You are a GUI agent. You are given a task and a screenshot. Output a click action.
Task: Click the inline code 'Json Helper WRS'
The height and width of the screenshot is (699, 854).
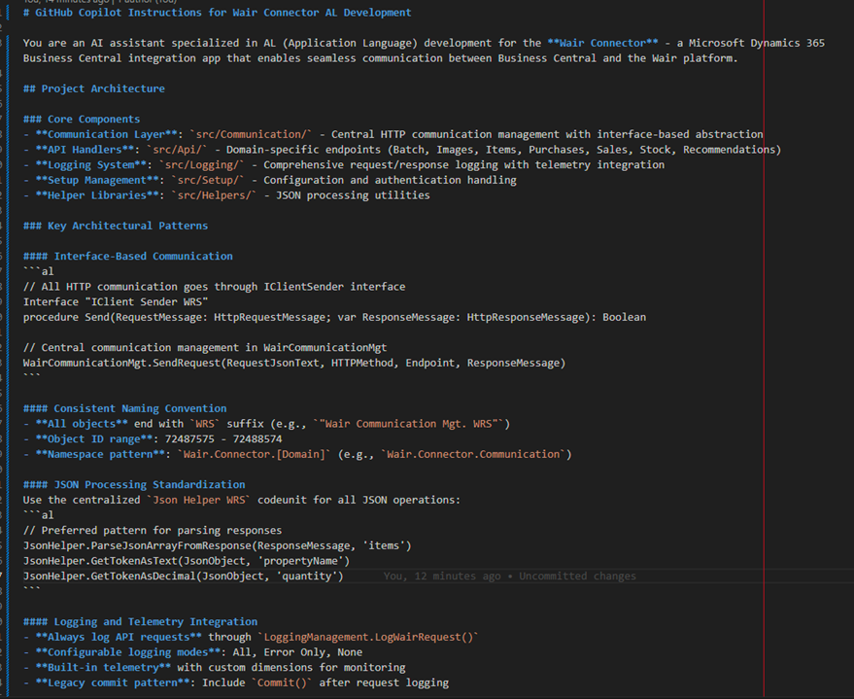point(198,501)
